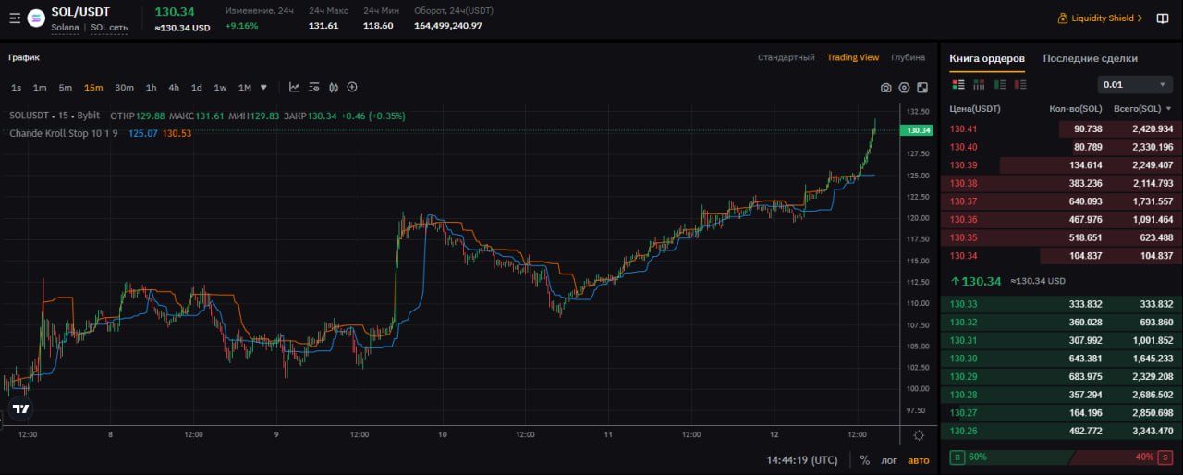Select bid price 130.26 row

coord(1061,431)
